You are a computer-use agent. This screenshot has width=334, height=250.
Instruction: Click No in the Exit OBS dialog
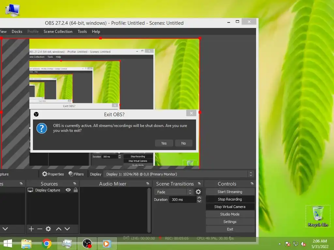tap(183, 143)
